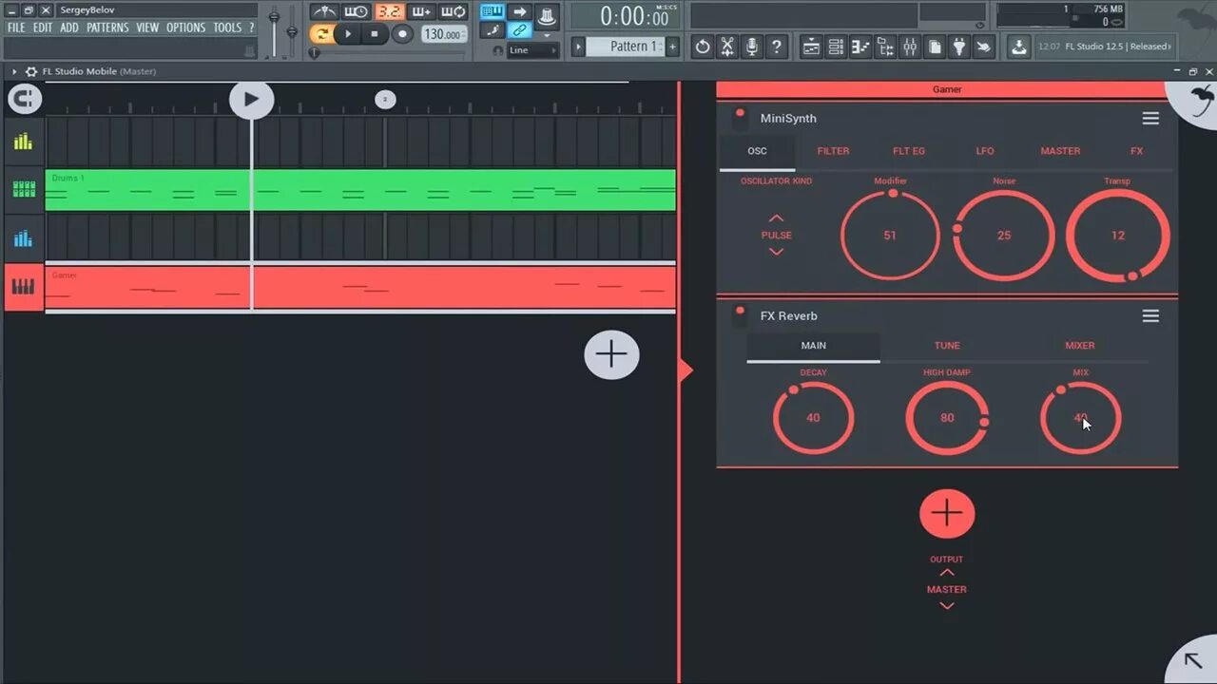The width and height of the screenshot is (1217, 684).
Task: Toggle the MiniSynth power button
Action: tap(740, 117)
